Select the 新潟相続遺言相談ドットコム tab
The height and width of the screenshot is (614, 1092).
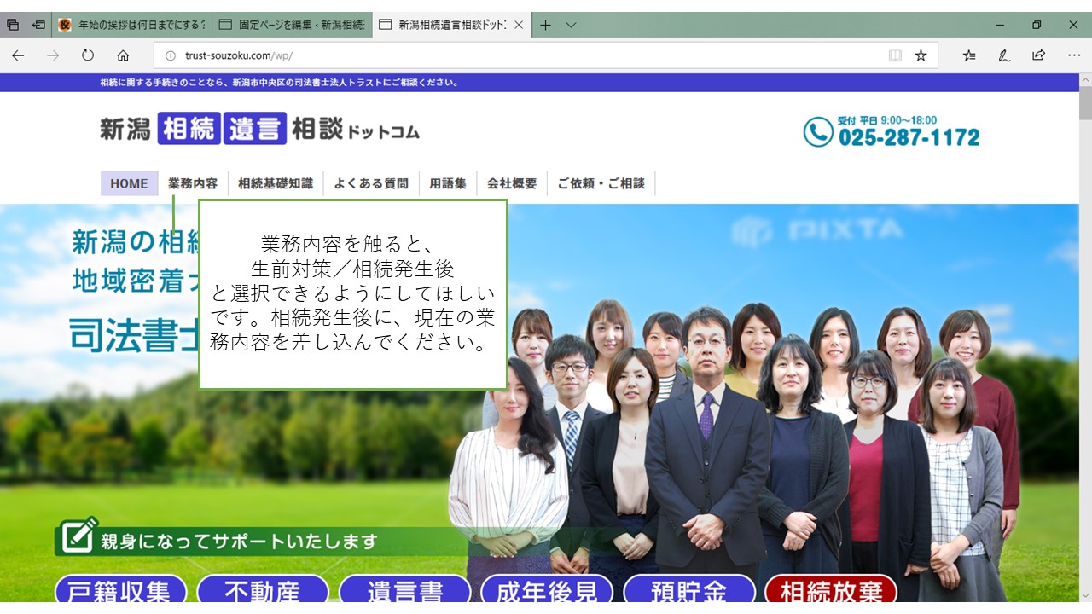450,25
